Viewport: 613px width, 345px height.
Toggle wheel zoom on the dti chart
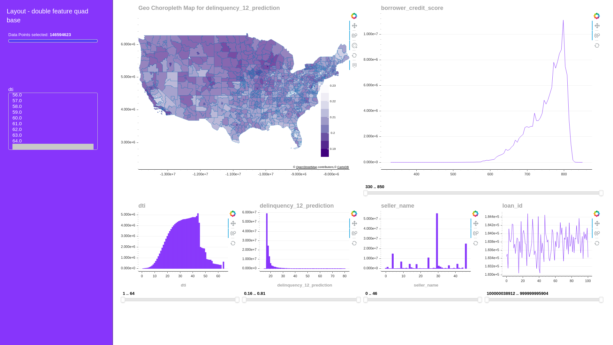[233, 234]
